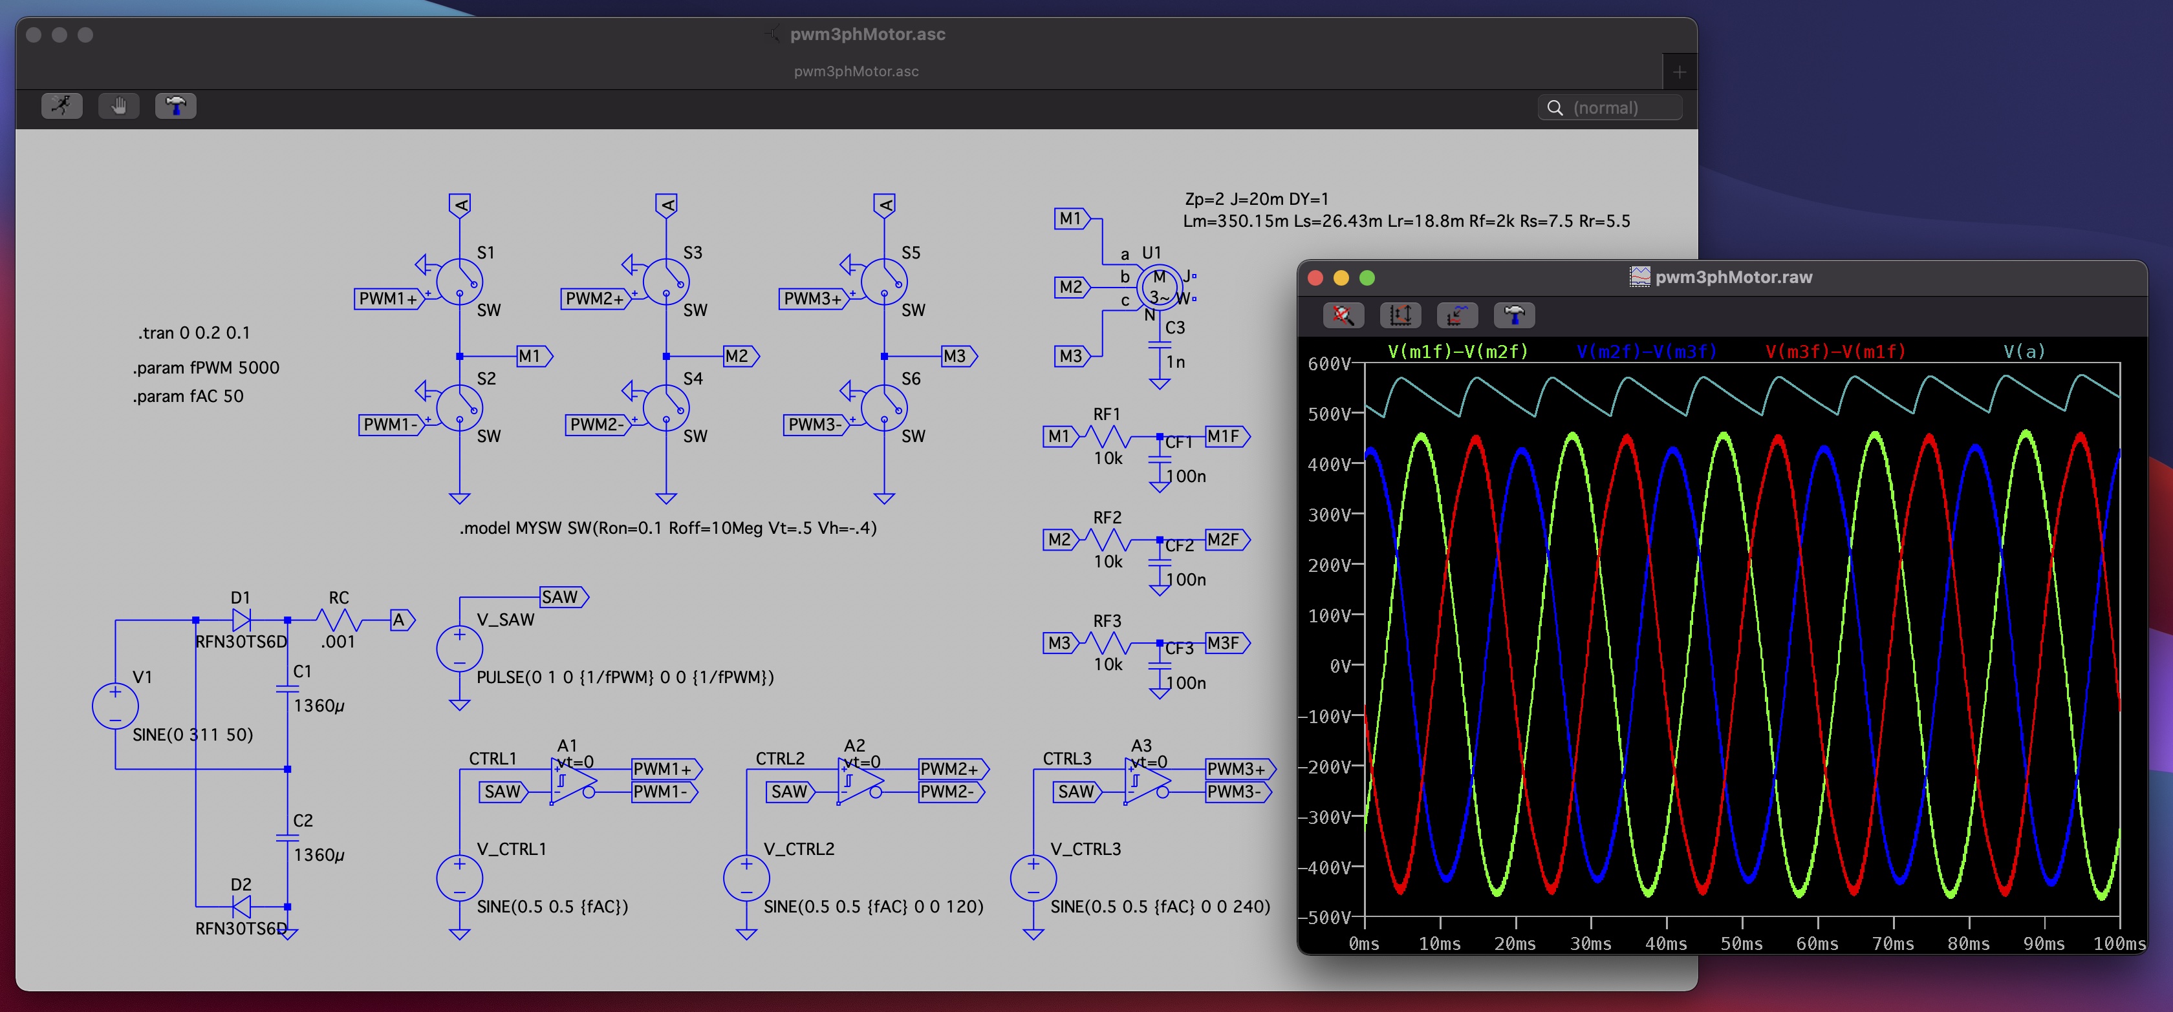Click the U1 motor symbol
Screen dimensions: 2173x1012
(1158, 288)
